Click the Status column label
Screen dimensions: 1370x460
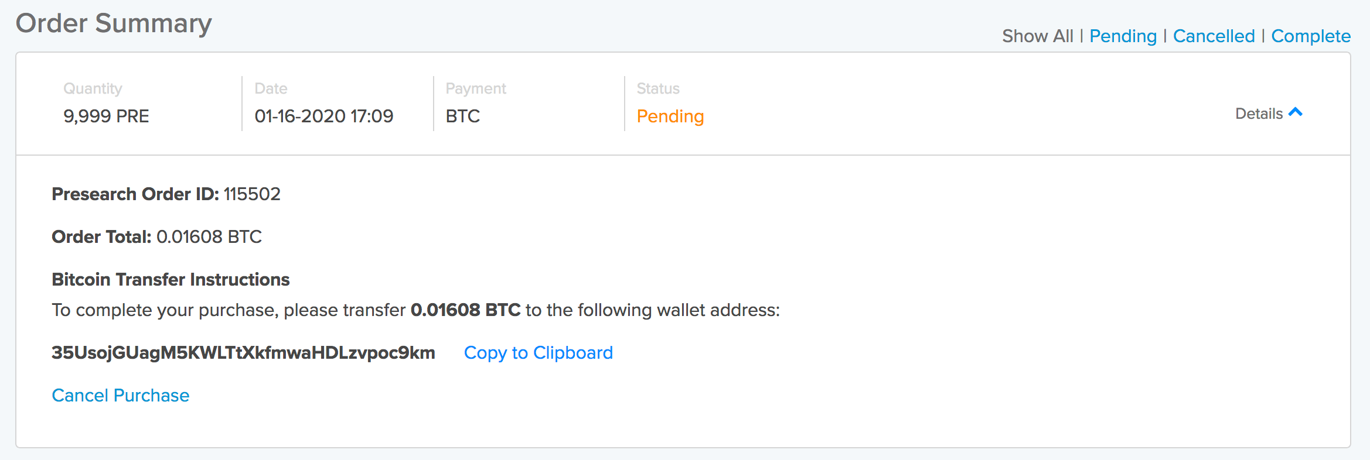[658, 88]
